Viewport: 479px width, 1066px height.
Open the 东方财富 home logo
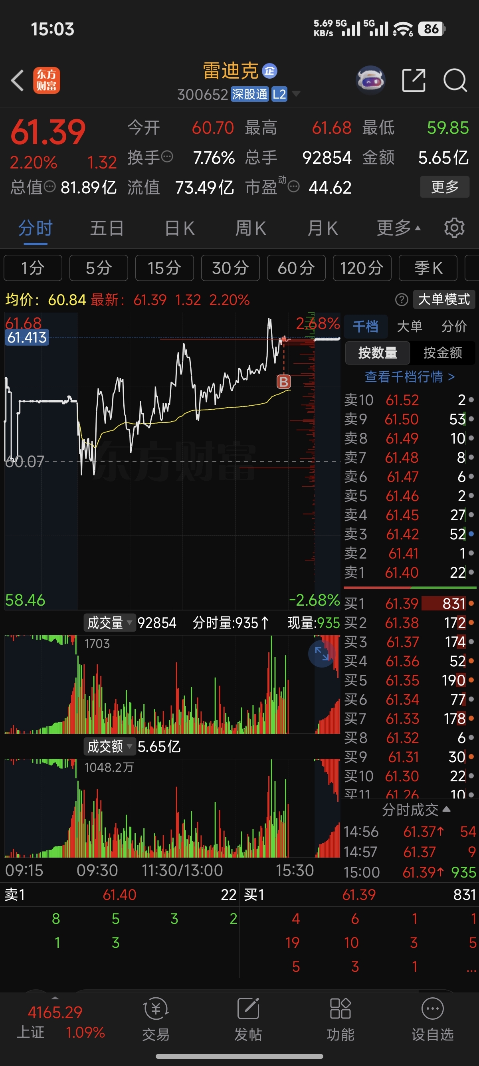pyautogui.click(x=46, y=80)
